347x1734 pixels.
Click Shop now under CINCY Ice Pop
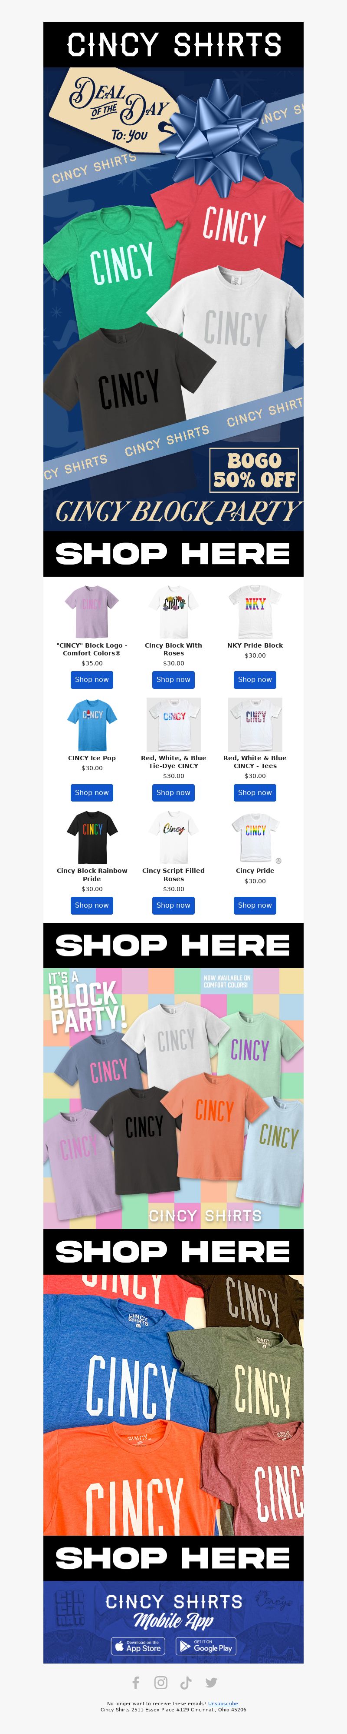tap(92, 792)
